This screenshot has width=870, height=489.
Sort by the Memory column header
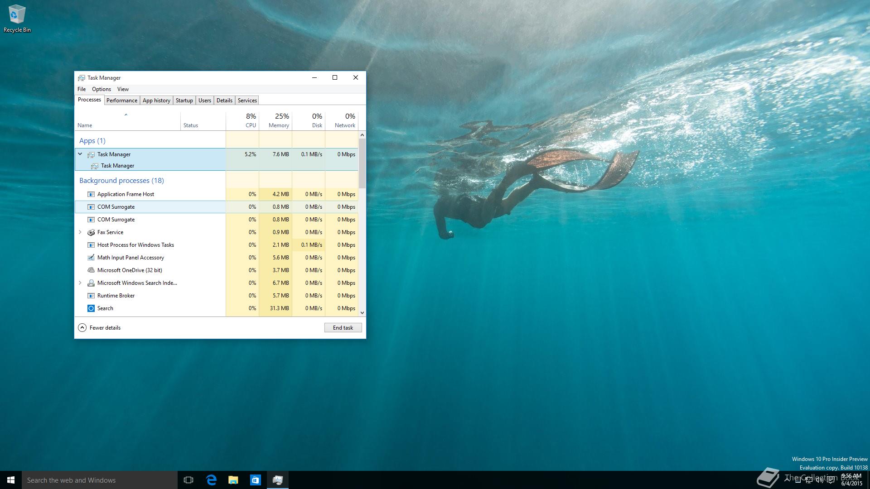tap(275, 121)
